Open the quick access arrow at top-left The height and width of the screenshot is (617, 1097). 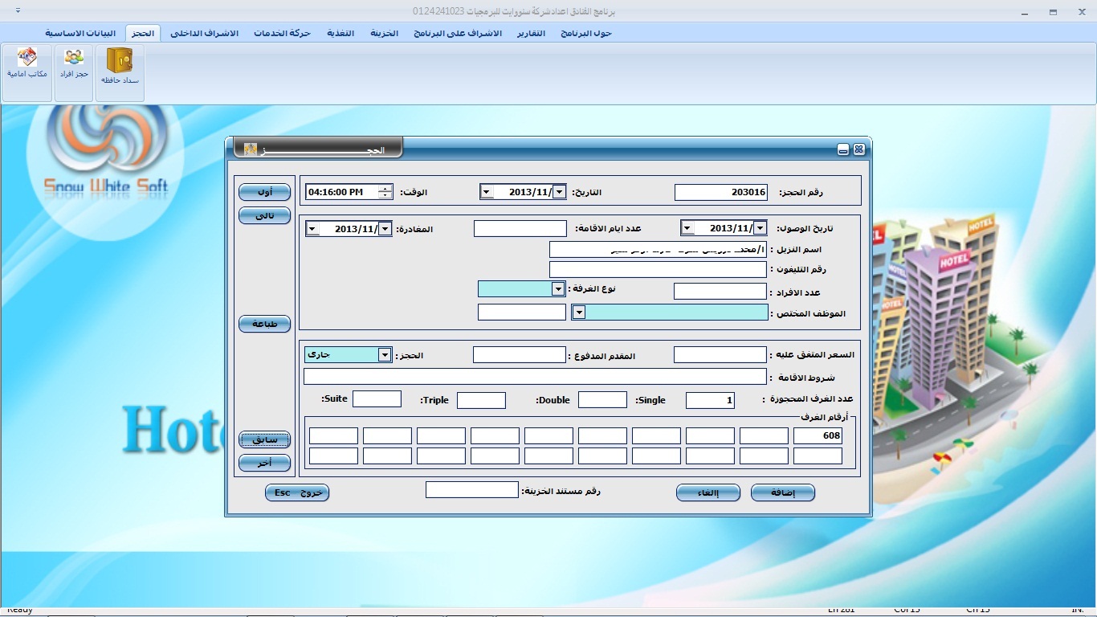[18, 11]
